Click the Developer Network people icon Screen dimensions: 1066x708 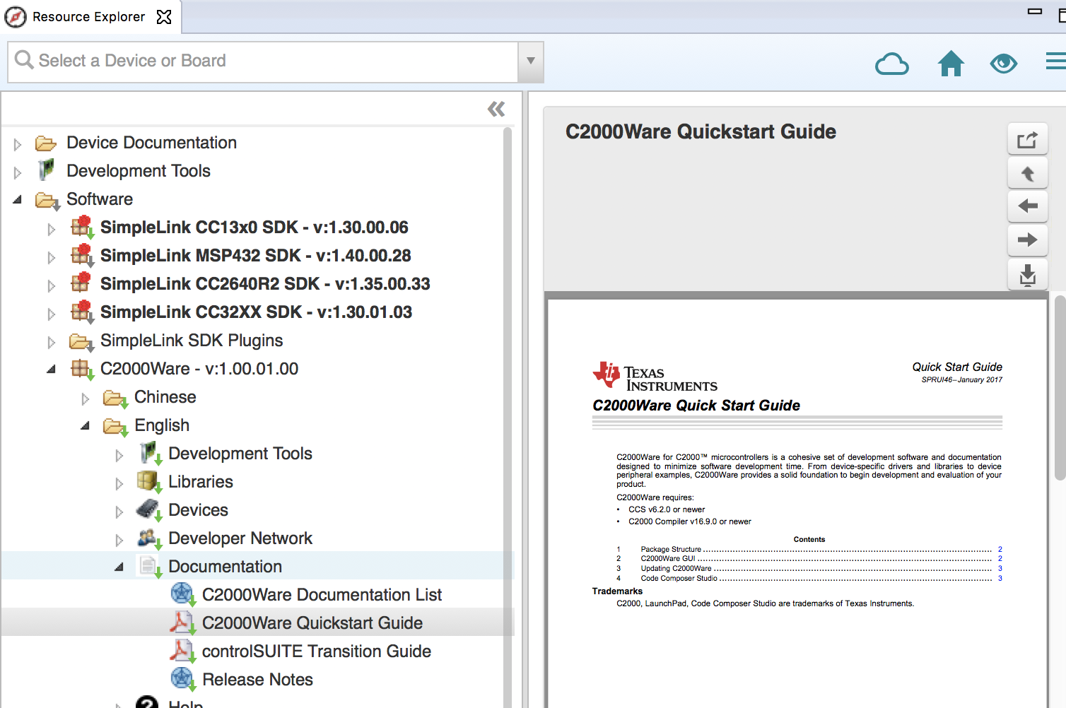(x=149, y=538)
